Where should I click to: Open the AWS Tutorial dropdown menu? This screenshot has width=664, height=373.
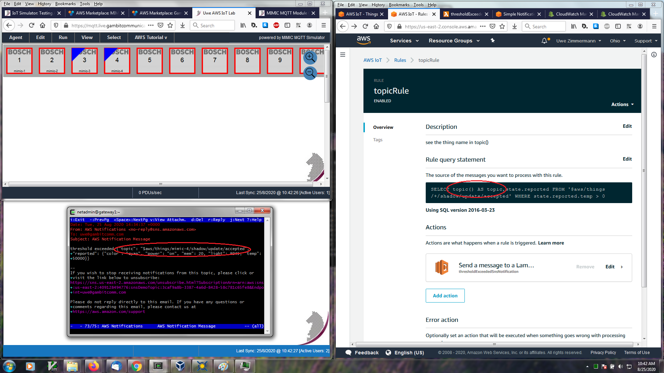click(x=151, y=37)
